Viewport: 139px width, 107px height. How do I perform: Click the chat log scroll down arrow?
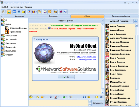tap(102, 92)
